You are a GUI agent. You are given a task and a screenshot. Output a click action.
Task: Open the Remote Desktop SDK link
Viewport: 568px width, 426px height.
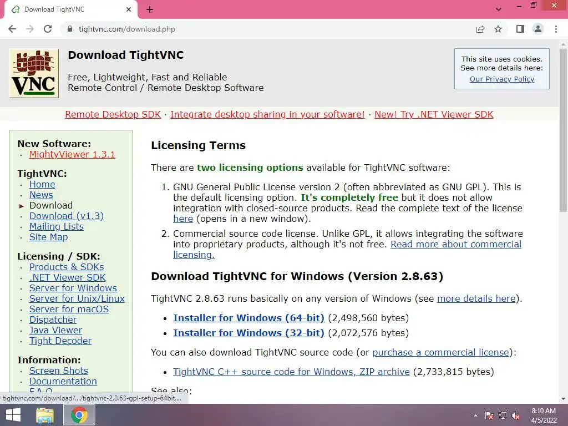pyautogui.click(x=113, y=114)
